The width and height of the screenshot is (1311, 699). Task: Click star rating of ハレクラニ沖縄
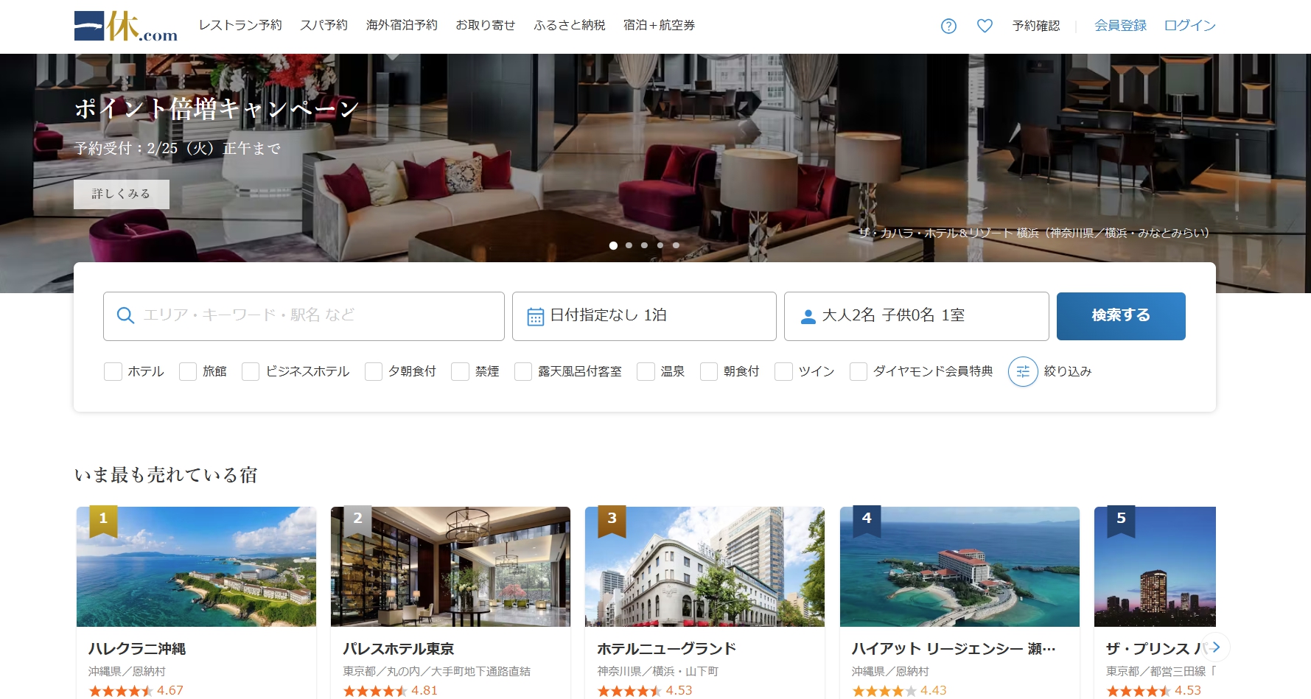[121, 691]
